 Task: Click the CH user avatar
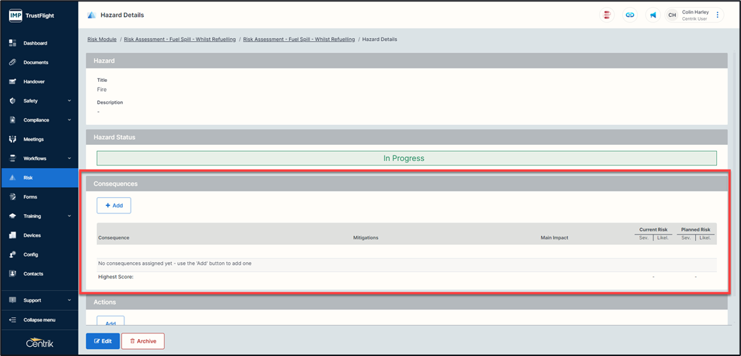[x=672, y=15]
